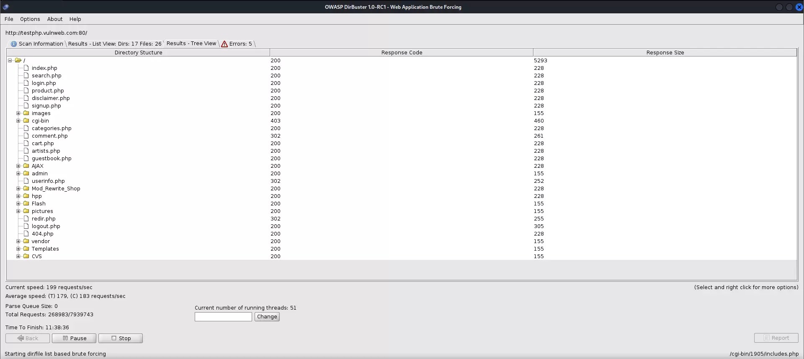This screenshot has height=359, width=804.
Task: Expand the Templates folder node
Action: 18,249
